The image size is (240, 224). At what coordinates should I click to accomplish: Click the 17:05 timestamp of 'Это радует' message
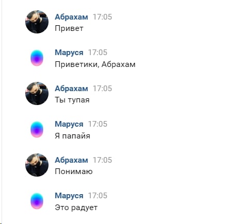98,196
